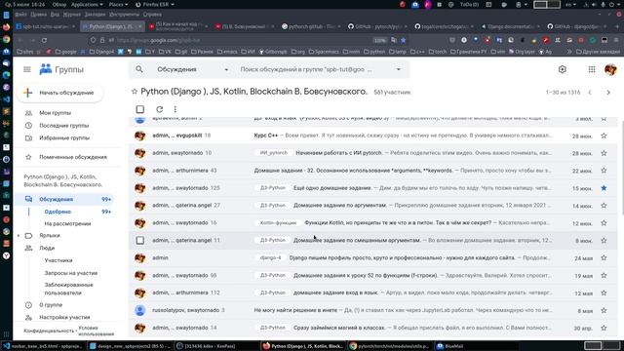Screen dimensions: 624x351
Task: Open About group info icon
Action: tap(28, 305)
